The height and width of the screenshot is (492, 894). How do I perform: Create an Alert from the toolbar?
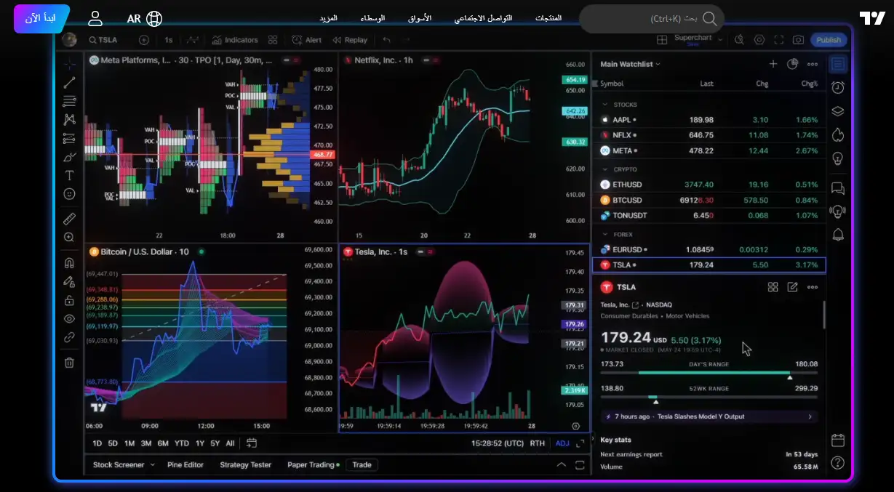pos(307,40)
